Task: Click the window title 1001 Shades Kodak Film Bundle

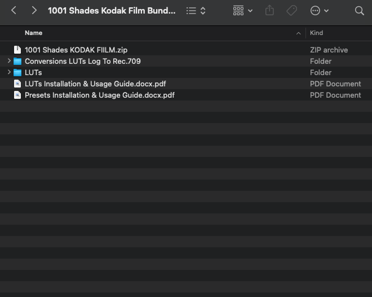Action: coord(112,11)
